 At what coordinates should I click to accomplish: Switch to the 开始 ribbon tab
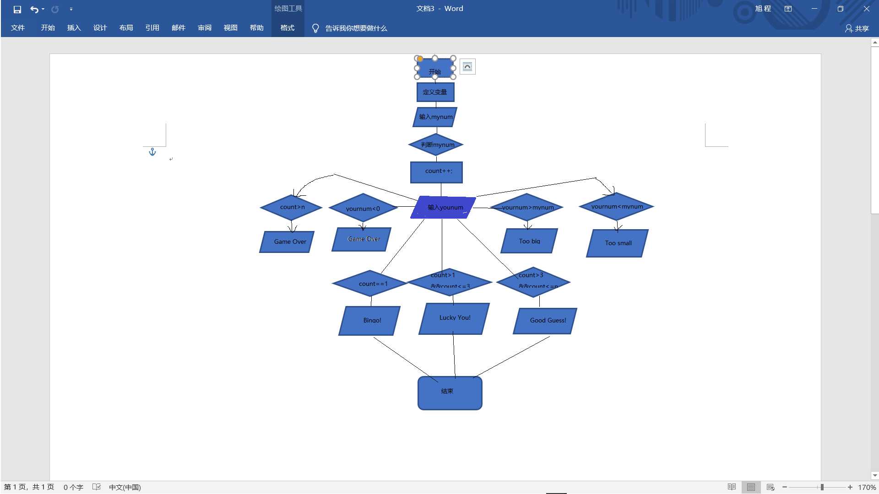click(48, 28)
